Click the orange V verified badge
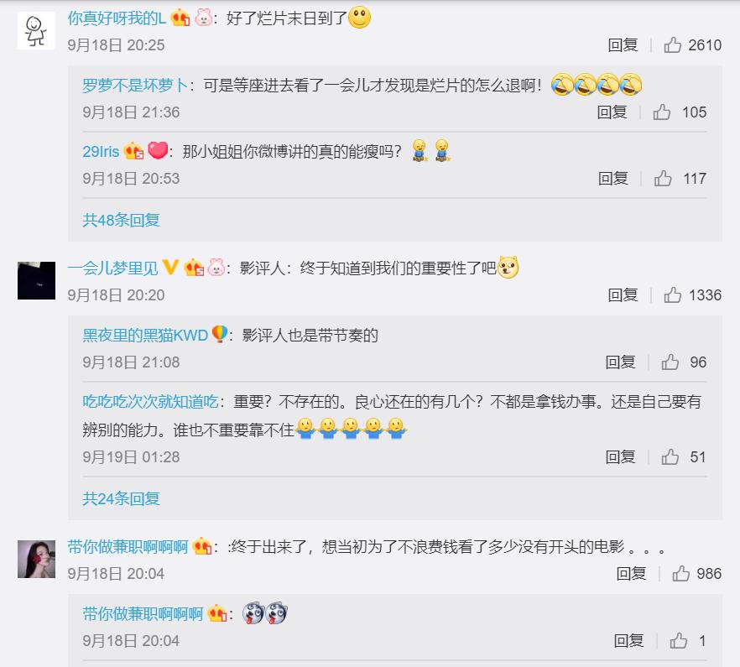The height and width of the screenshot is (667, 740). click(x=169, y=267)
